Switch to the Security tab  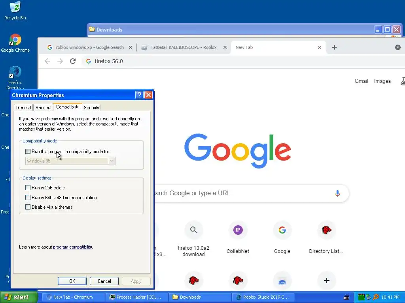(91, 107)
